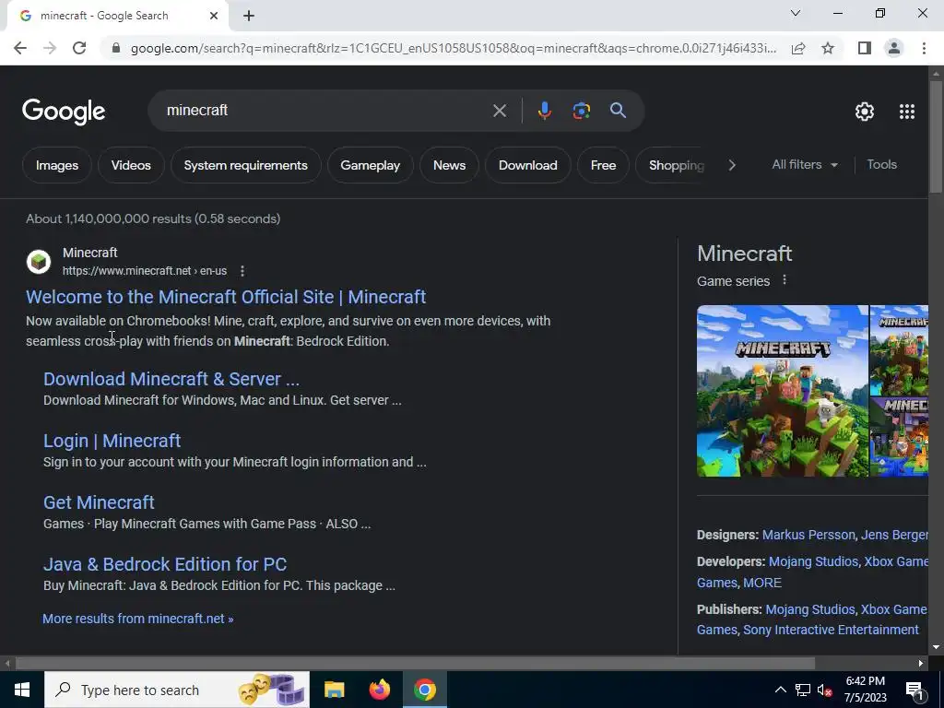The height and width of the screenshot is (708, 944).
Task: Show more filter chips with arrow
Action: pos(732,165)
